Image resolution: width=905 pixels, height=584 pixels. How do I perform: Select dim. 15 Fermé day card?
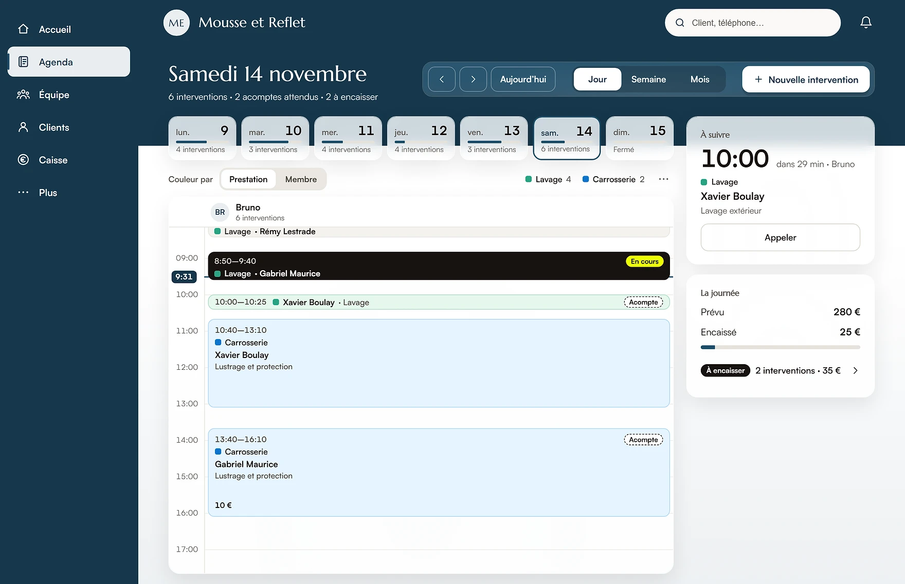(x=640, y=138)
